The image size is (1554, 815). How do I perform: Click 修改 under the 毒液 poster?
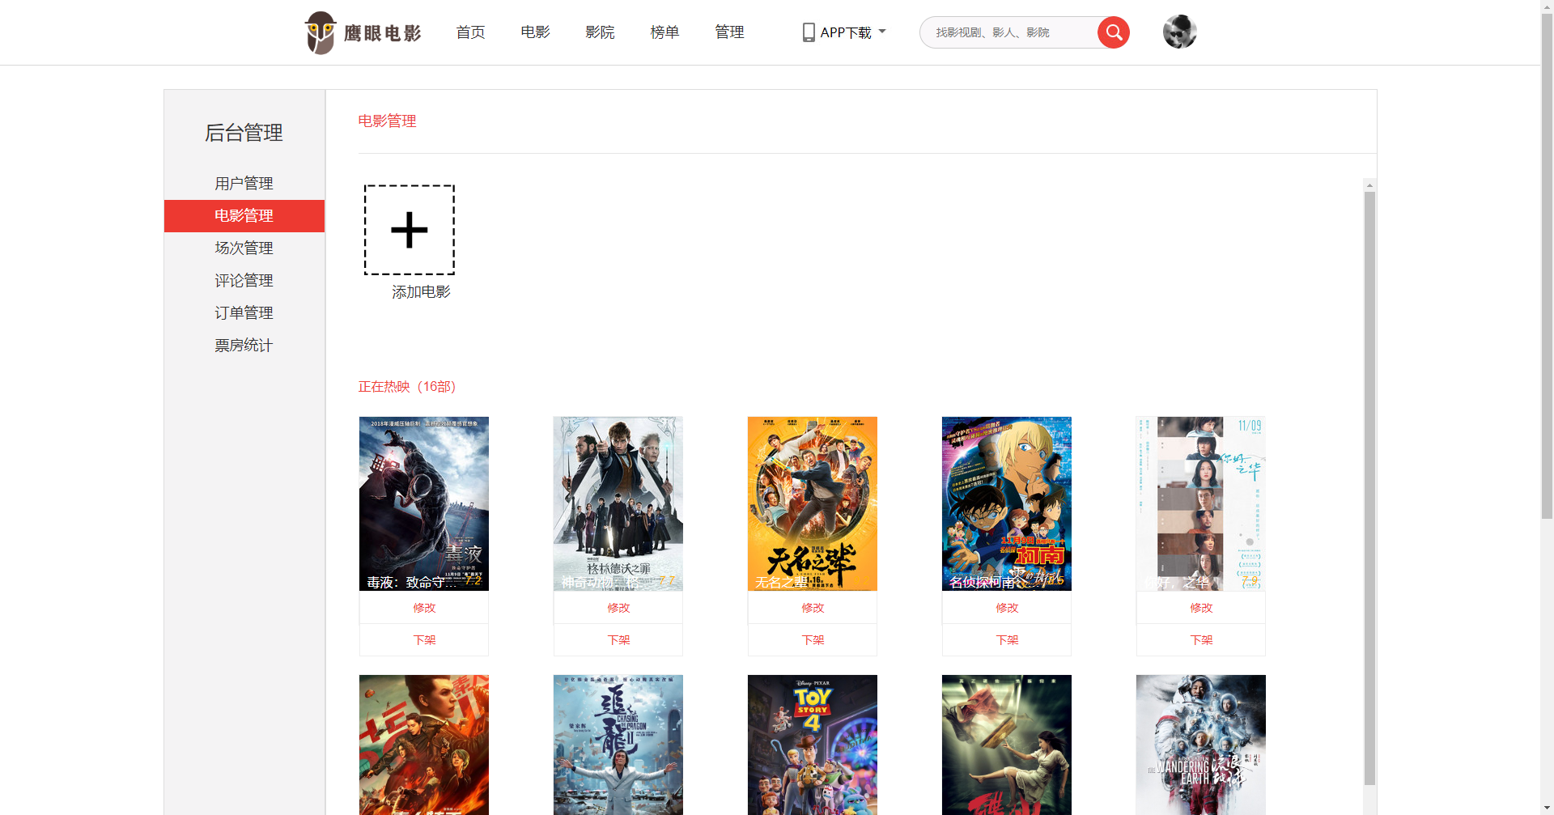(424, 608)
